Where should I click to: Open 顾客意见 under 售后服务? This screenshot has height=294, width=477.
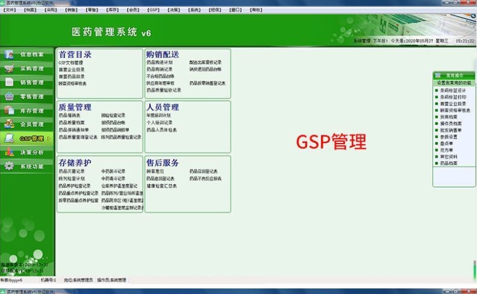point(155,172)
